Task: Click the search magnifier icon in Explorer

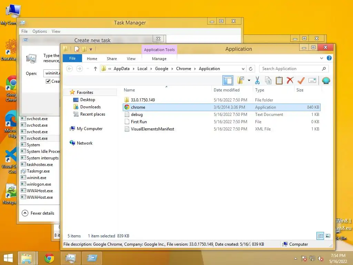Action: tap(324, 69)
